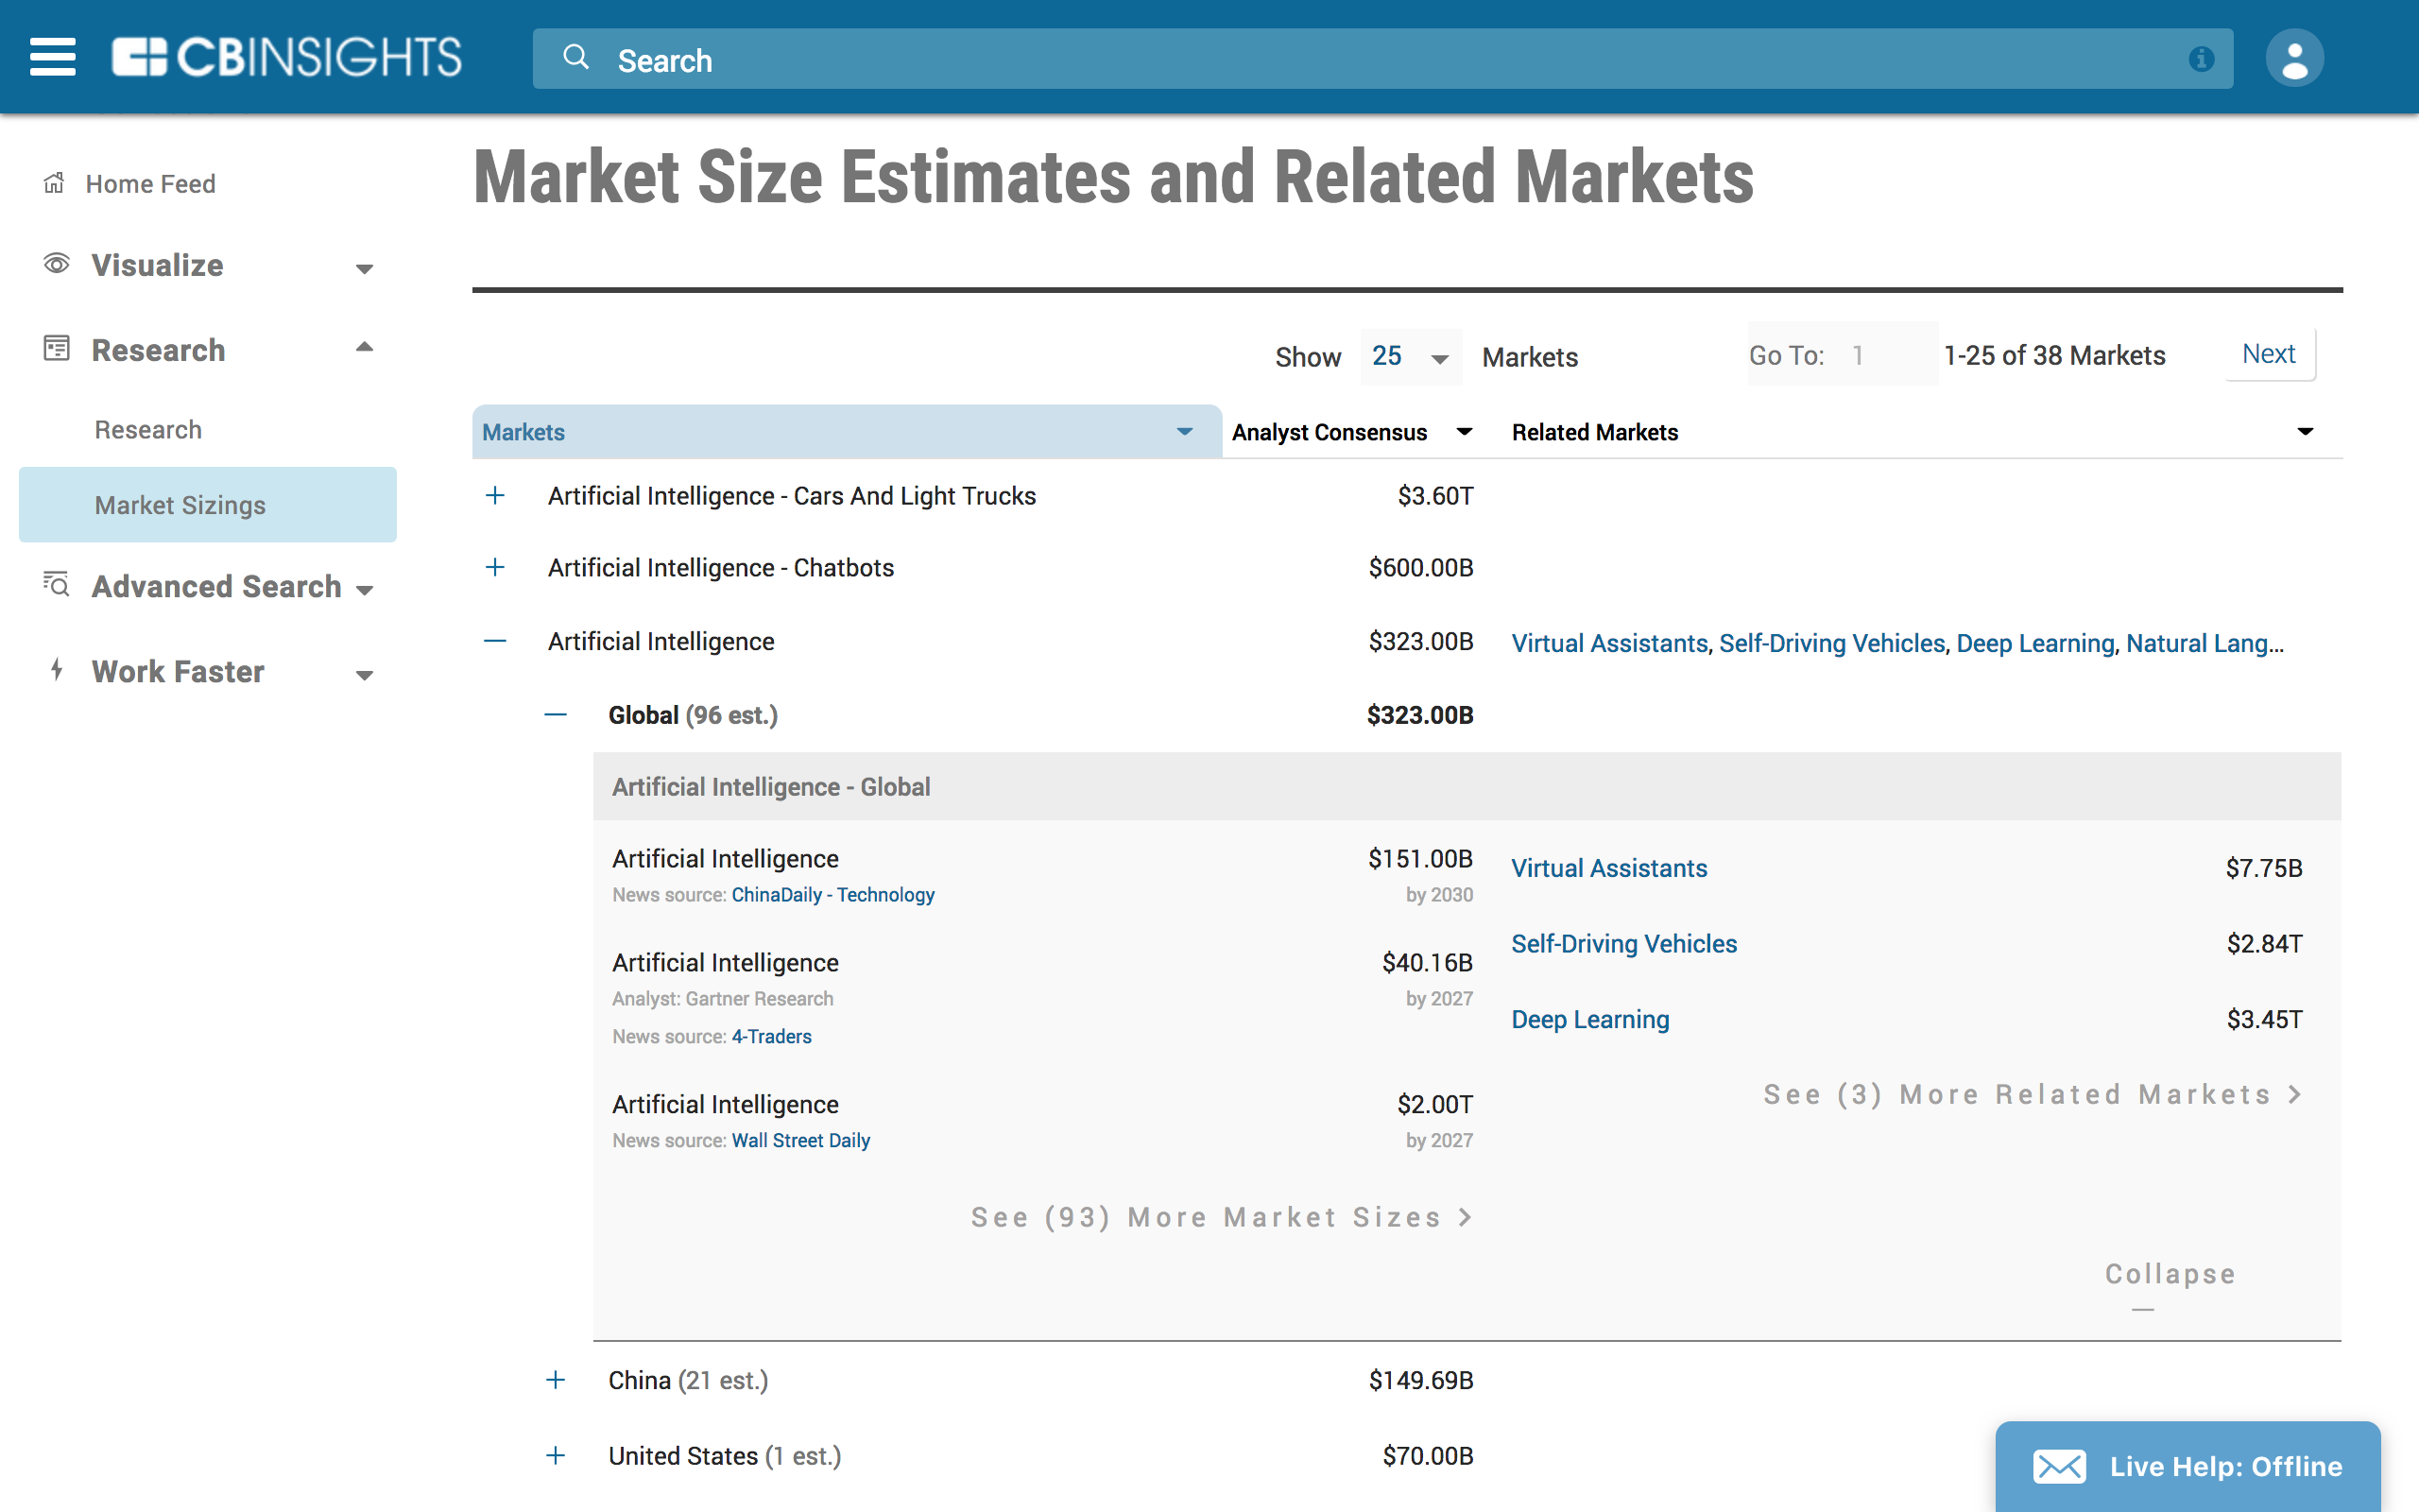The width and height of the screenshot is (2419, 1512).
Task: Expand the China (21 est.) row
Action: (556, 1380)
